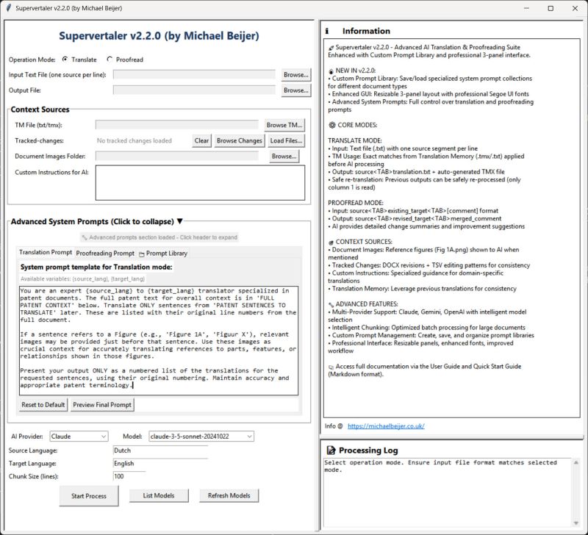Click the Advanced Features wrench icon

331,304
